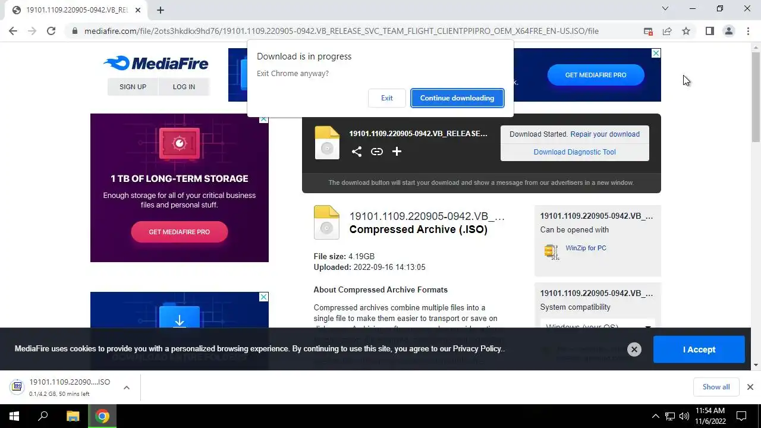Click the browser forward arrow
The height and width of the screenshot is (428, 761).
click(x=32, y=31)
